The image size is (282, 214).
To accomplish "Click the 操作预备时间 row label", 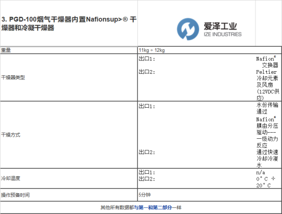I will pos(15,195).
